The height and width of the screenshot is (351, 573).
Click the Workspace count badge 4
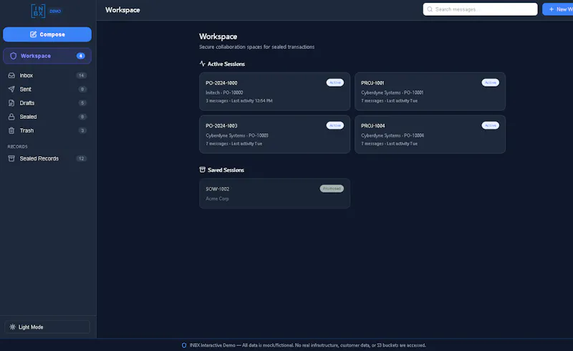pos(81,56)
